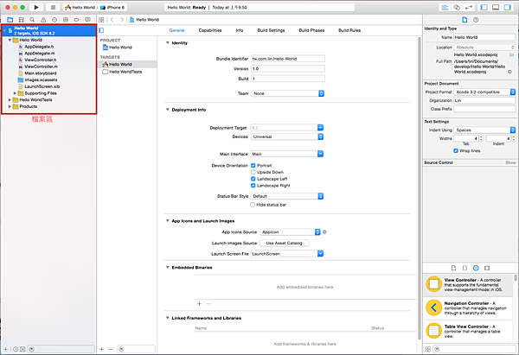Select the General tab
The image size is (519, 355).
(x=176, y=30)
